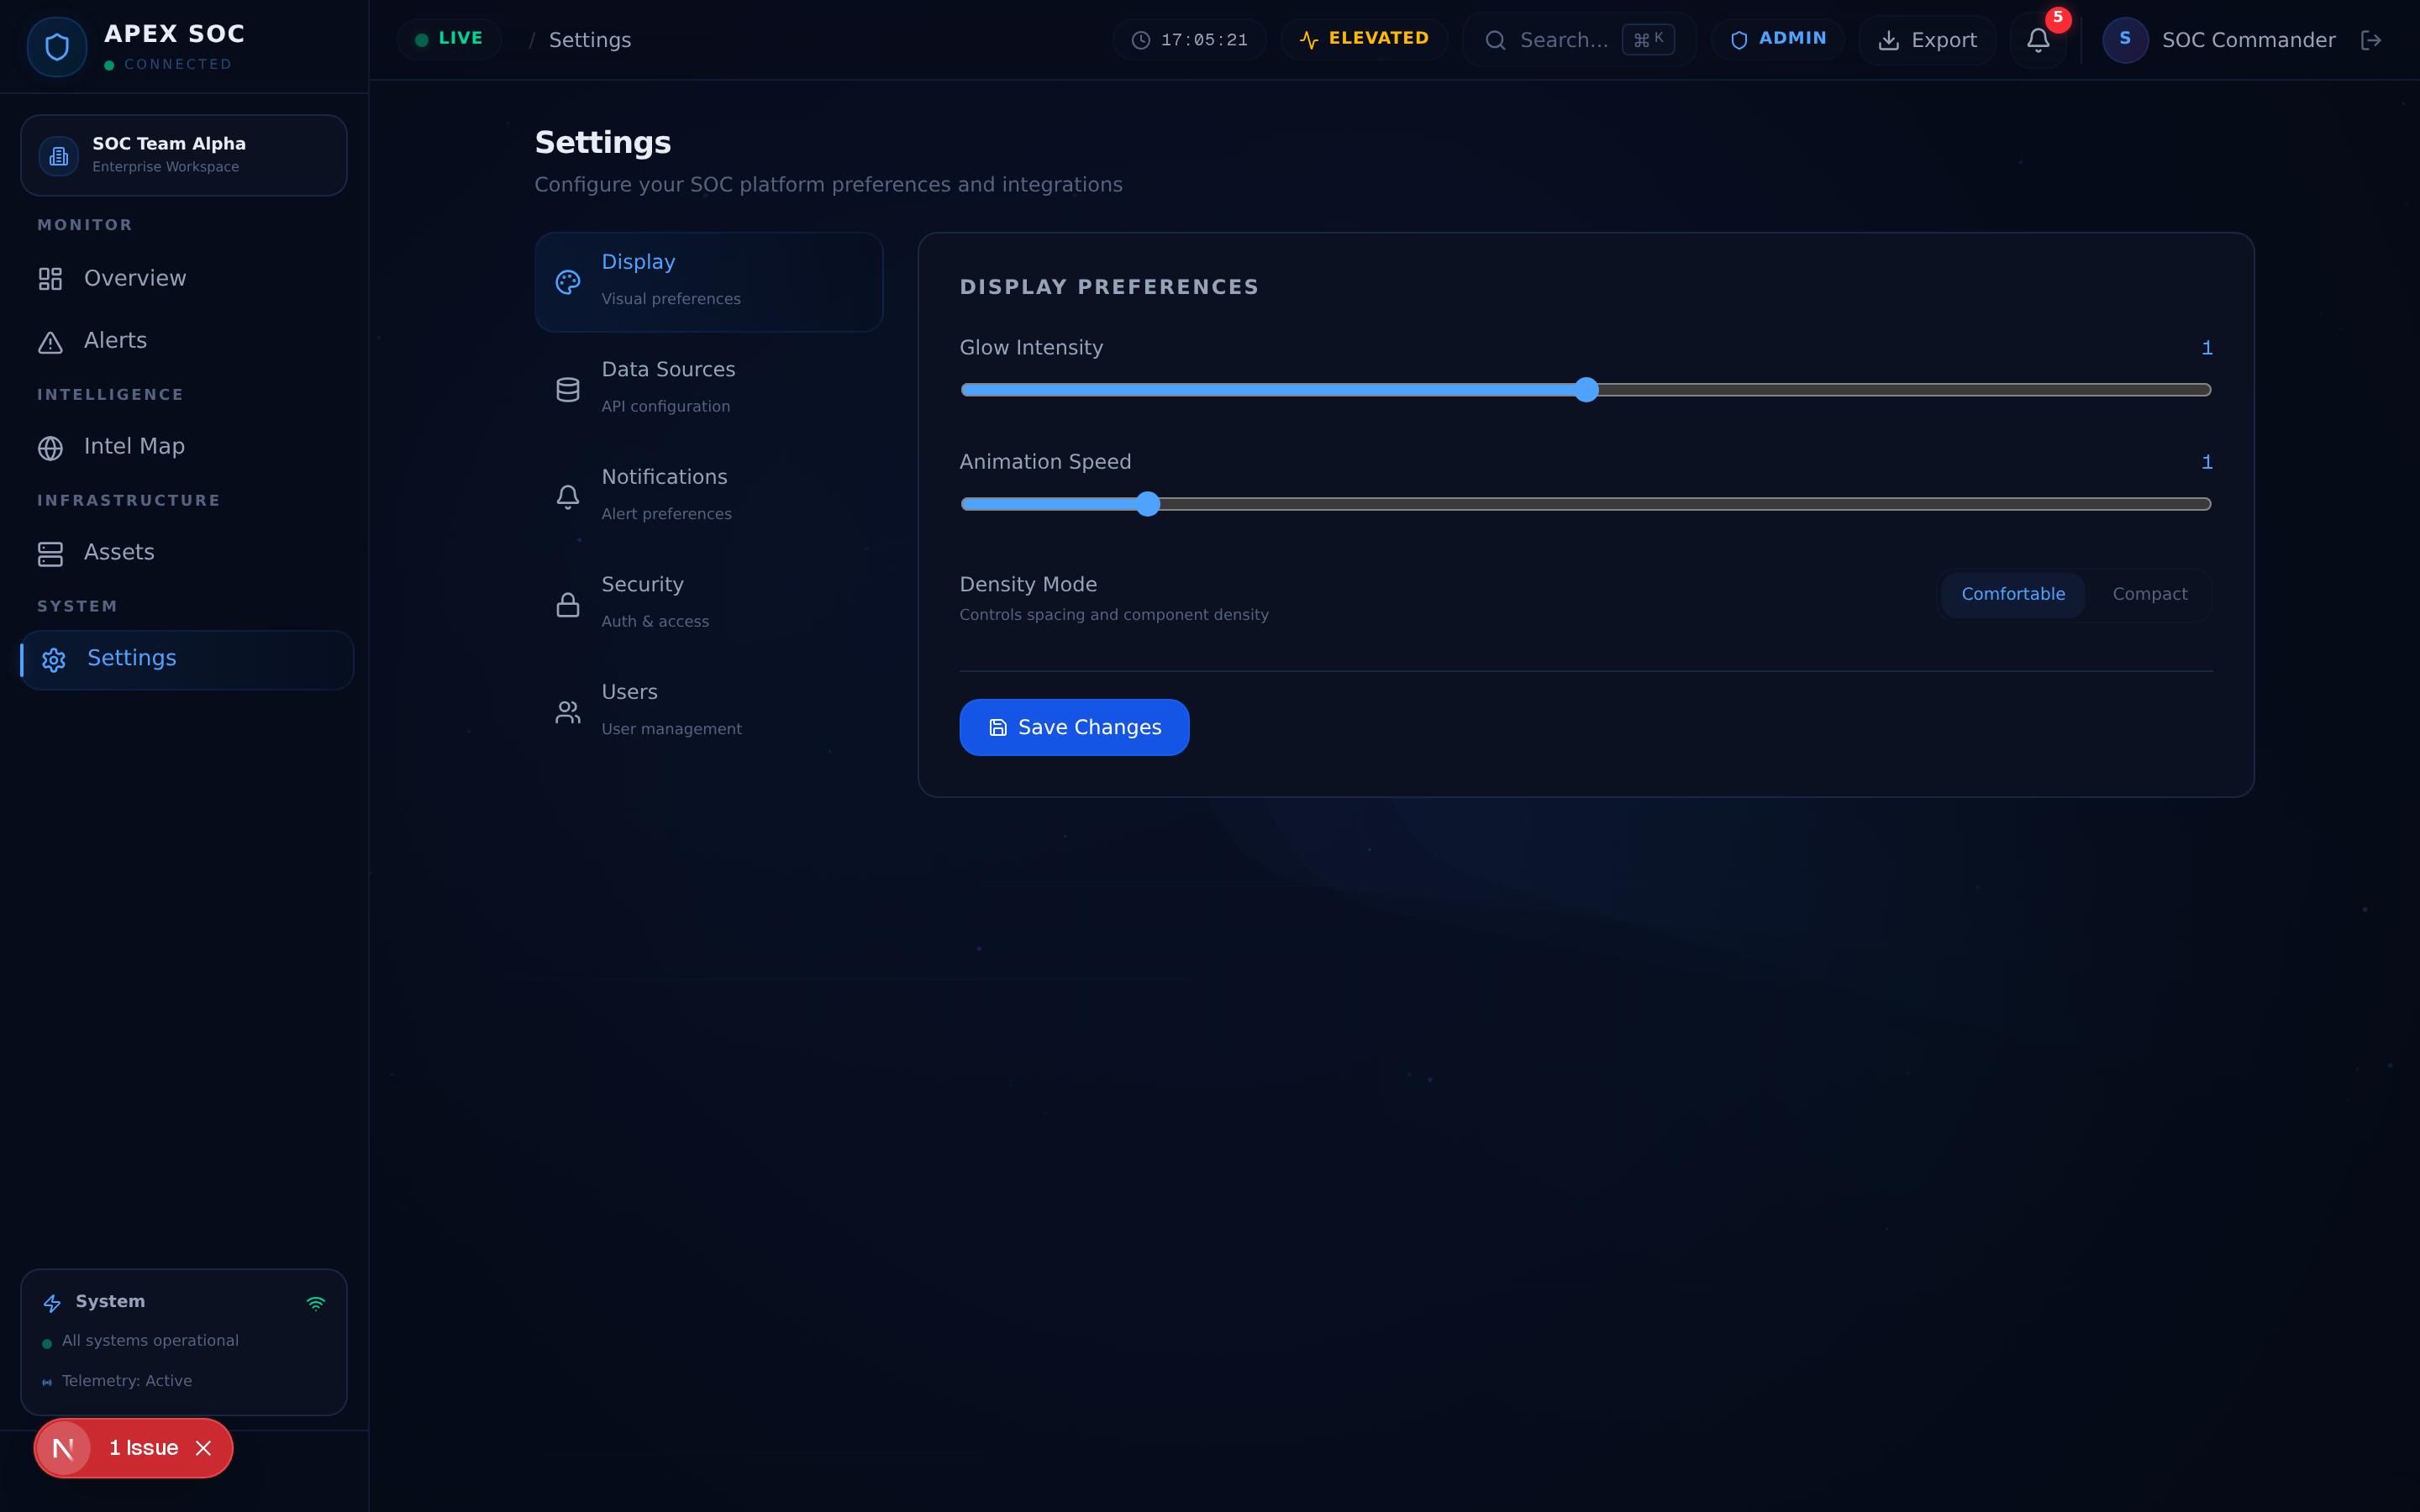Click the Alerts warning triangle icon

tap(50, 342)
